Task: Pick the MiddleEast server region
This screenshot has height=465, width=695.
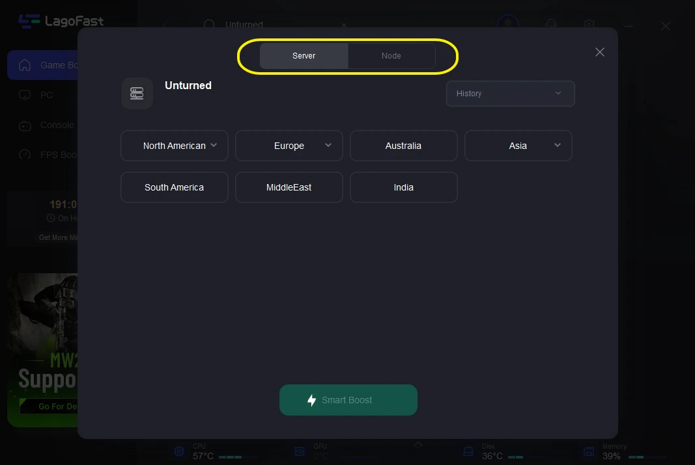Action: point(289,187)
